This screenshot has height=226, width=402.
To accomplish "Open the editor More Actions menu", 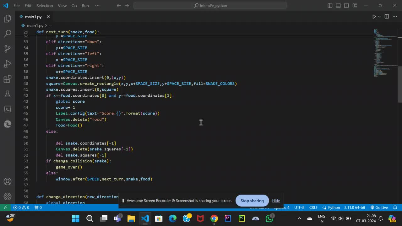I will (395, 17).
